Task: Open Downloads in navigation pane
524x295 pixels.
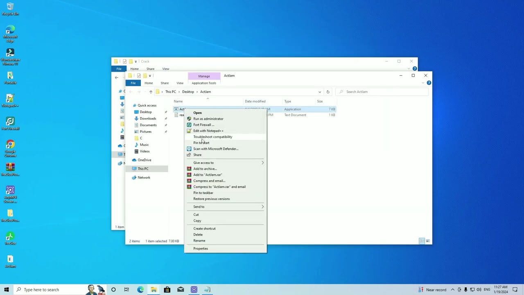Action: (148, 118)
